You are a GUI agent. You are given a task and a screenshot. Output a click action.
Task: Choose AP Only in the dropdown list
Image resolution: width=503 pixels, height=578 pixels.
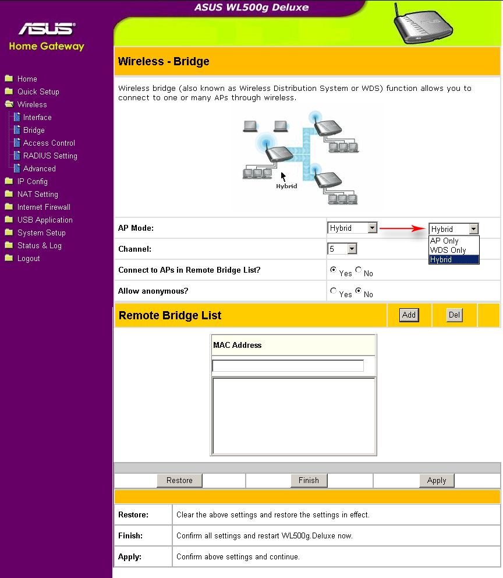click(454, 241)
